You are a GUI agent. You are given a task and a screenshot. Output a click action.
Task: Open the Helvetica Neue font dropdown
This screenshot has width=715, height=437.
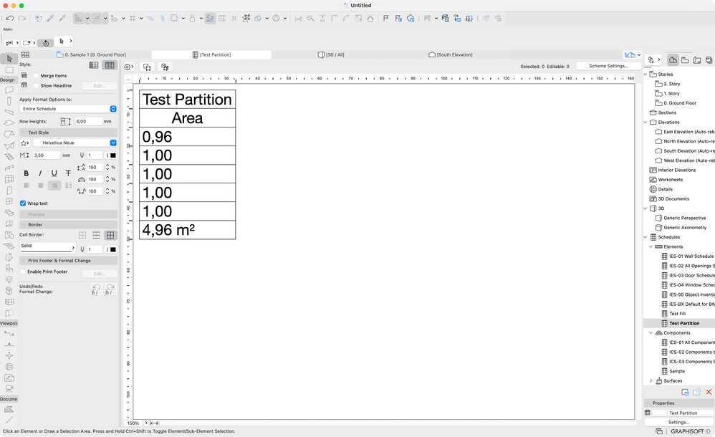point(75,143)
